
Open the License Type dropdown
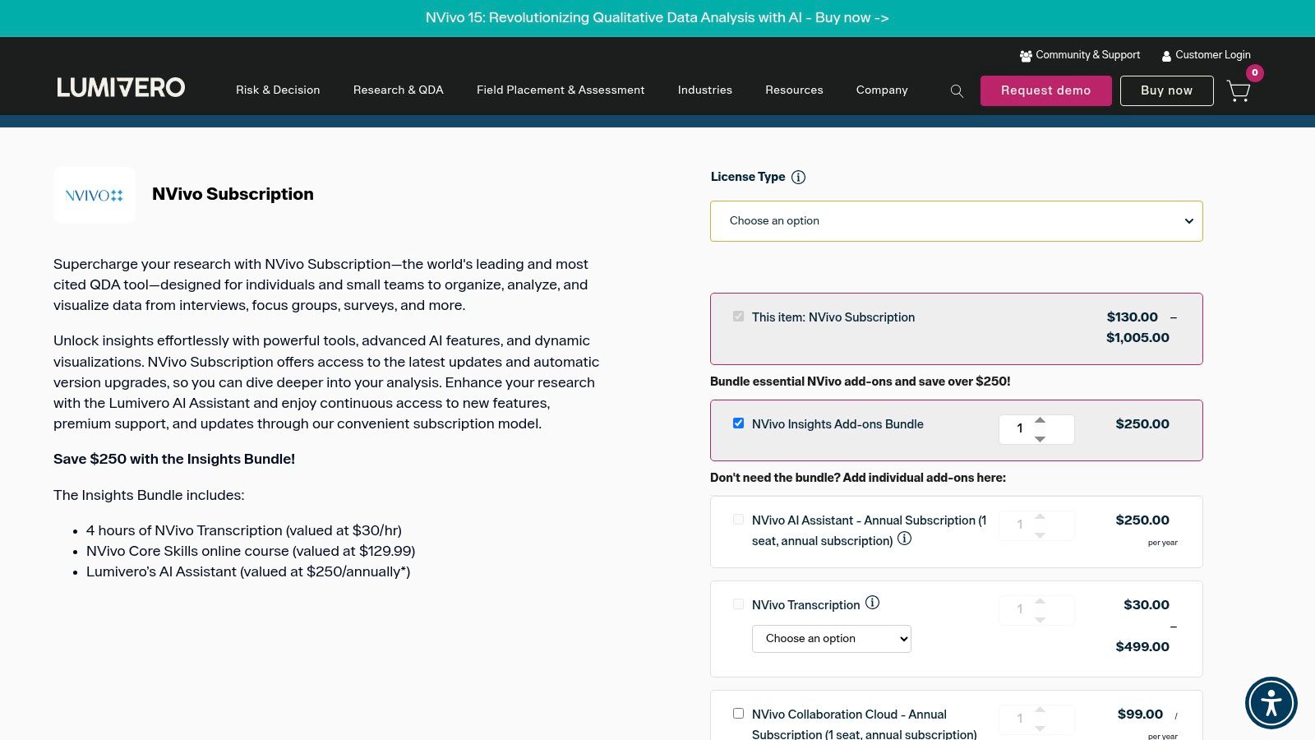click(956, 220)
